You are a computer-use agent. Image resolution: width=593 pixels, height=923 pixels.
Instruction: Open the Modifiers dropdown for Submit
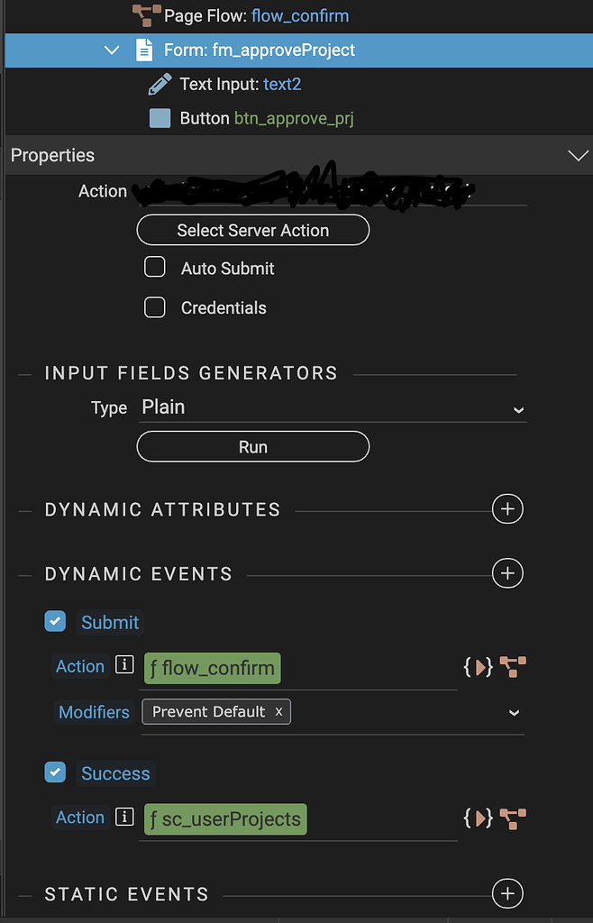pyautogui.click(x=514, y=712)
